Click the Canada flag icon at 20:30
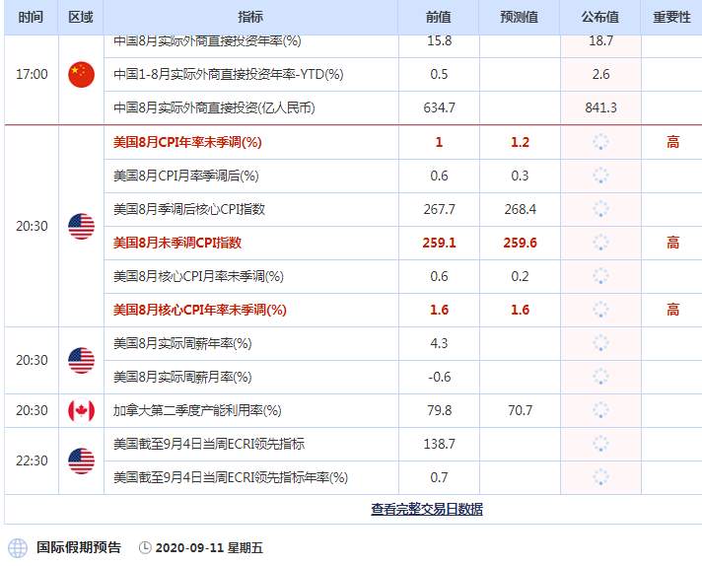 click(x=81, y=410)
